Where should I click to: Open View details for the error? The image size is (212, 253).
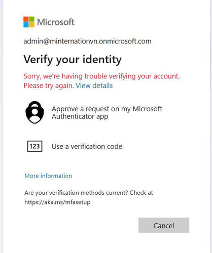(94, 86)
